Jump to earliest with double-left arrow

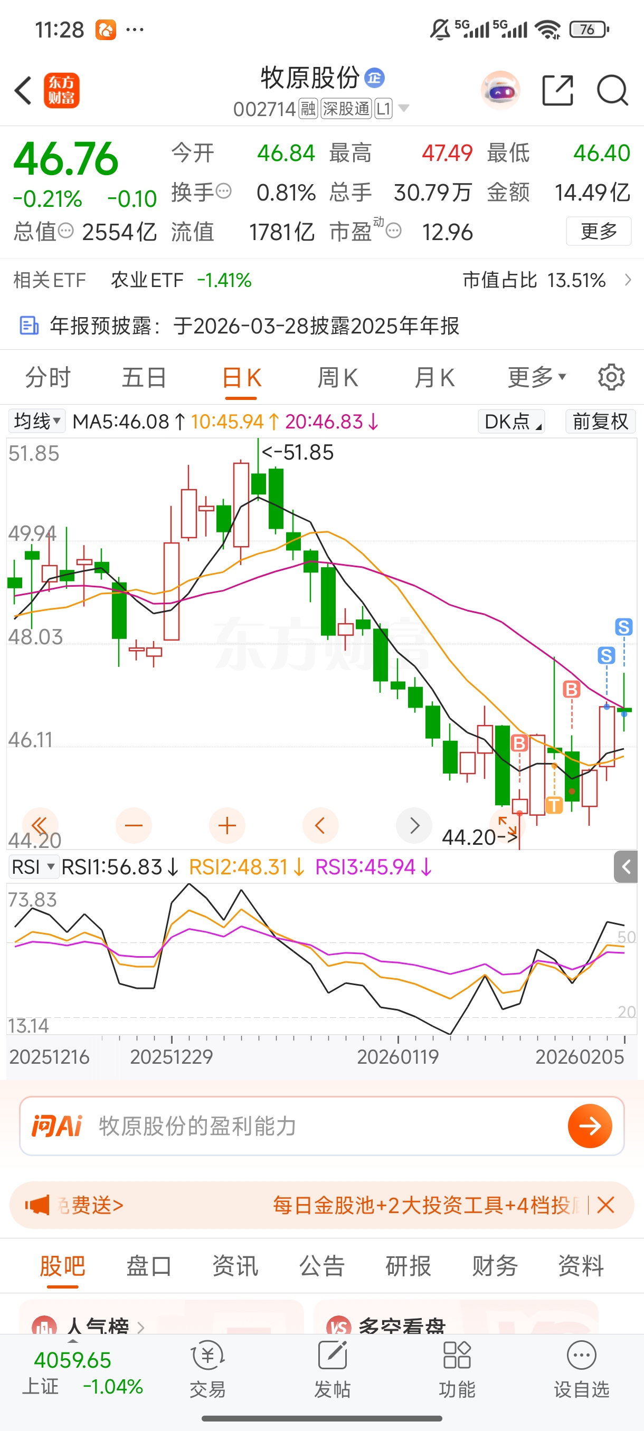pyautogui.click(x=40, y=825)
